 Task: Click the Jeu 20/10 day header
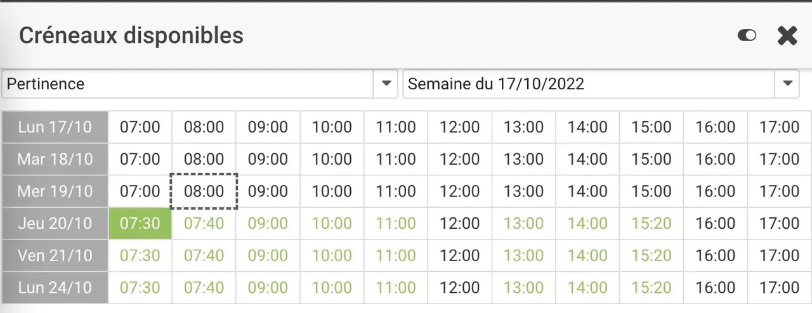pos(55,224)
